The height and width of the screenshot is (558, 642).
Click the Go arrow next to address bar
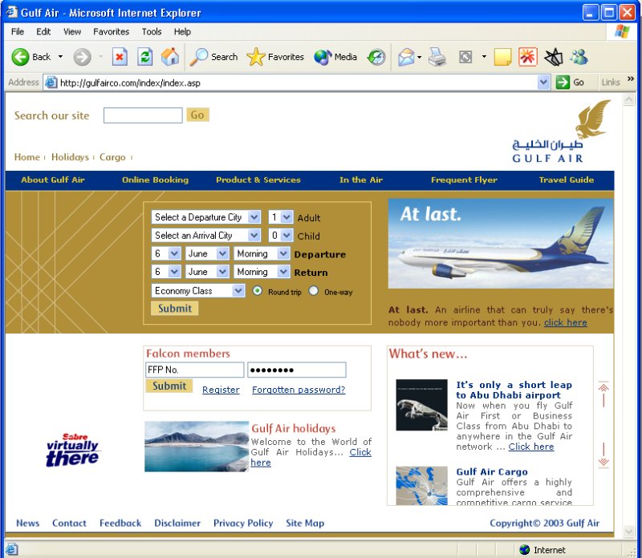(x=563, y=83)
